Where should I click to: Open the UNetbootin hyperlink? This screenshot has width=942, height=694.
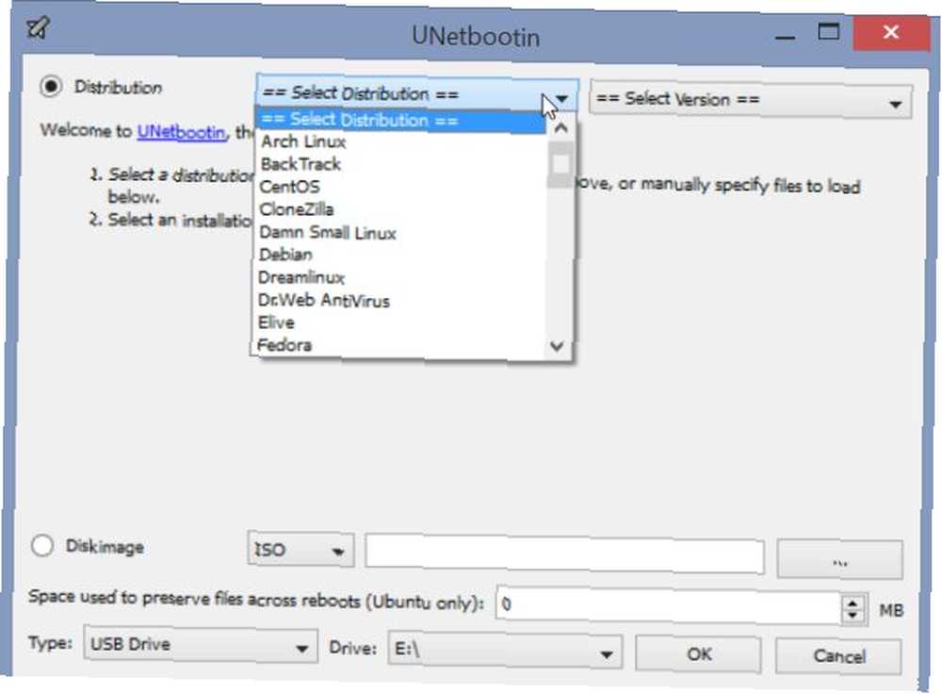(182, 132)
